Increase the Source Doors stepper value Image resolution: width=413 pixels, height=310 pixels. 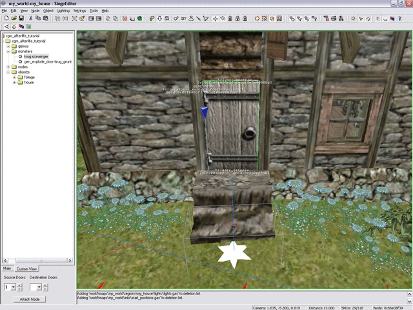[x=19, y=285]
